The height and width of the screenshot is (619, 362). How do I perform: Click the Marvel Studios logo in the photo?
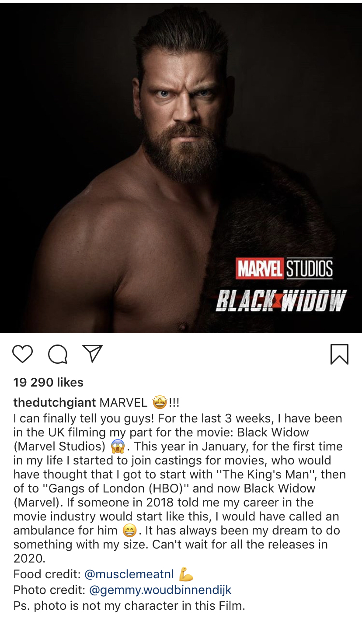pos(284,268)
